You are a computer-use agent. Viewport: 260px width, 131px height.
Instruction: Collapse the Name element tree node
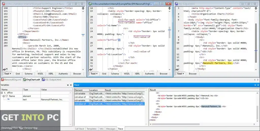pos(3,96)
